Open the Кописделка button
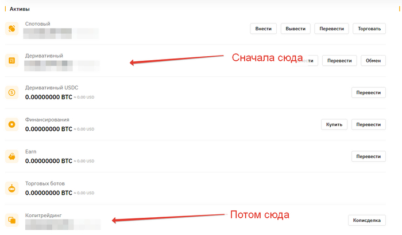The image size is (402, 235). (x=366, y=220)
